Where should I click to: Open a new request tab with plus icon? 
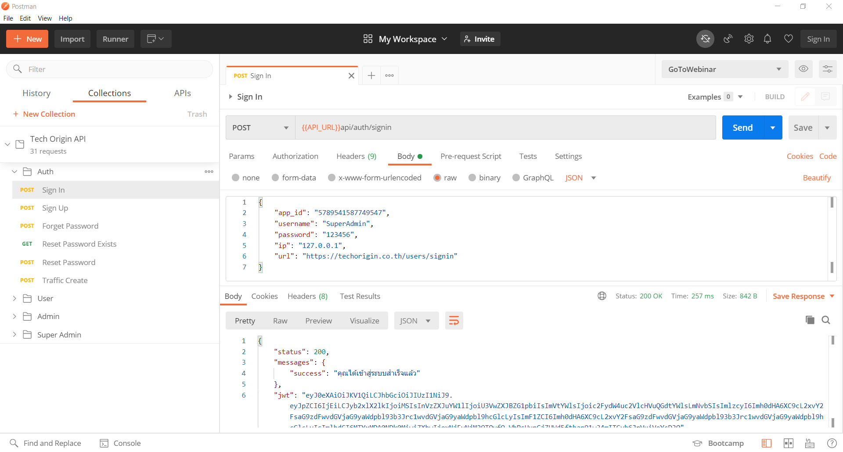371,75
